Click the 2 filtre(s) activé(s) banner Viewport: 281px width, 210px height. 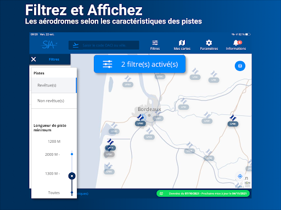pos(139,64)
